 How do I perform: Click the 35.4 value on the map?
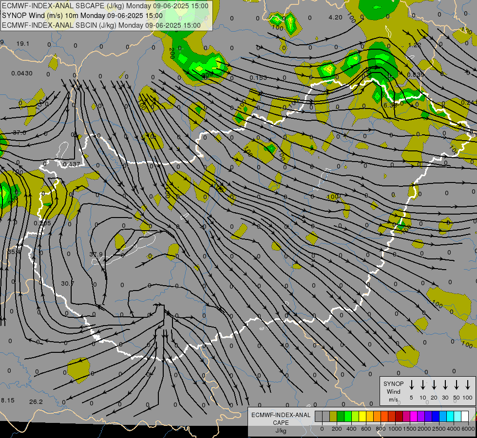point(14,252)
